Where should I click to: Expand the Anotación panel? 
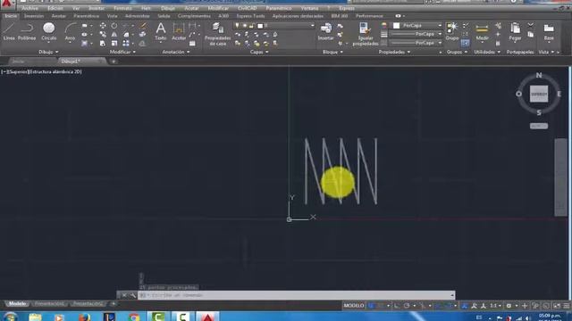(176, 52)
